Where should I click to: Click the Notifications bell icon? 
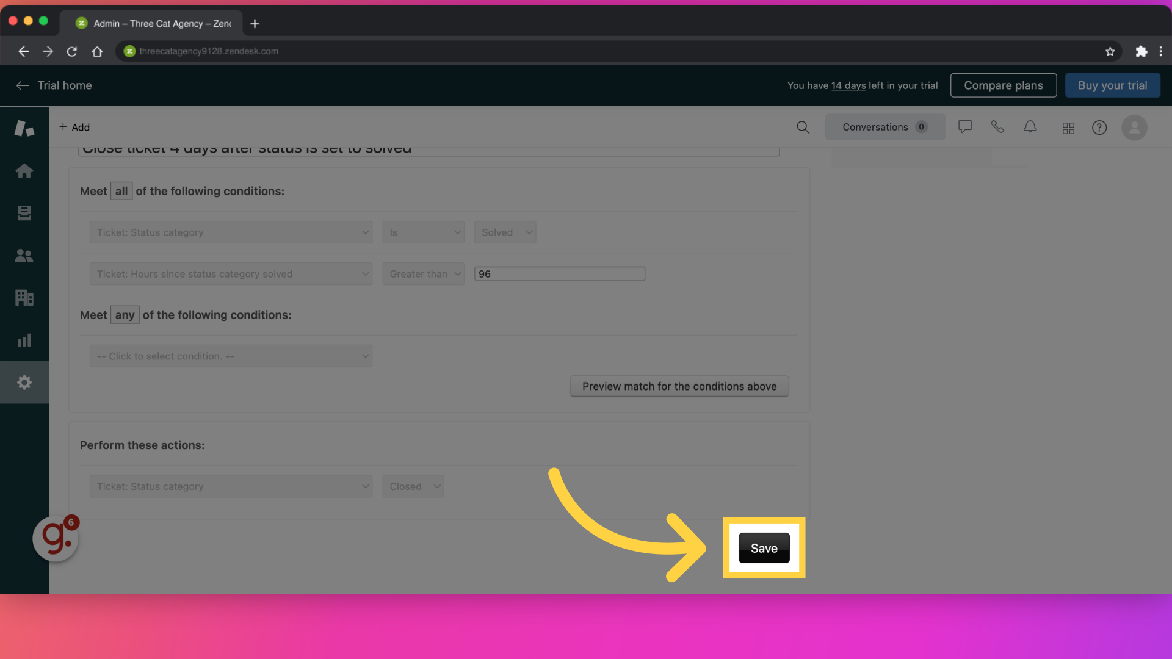(x=1030, y=127)
